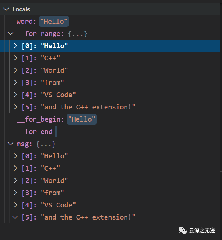
Task: Select the __for_begin variable row
Action: pos(110,119)
